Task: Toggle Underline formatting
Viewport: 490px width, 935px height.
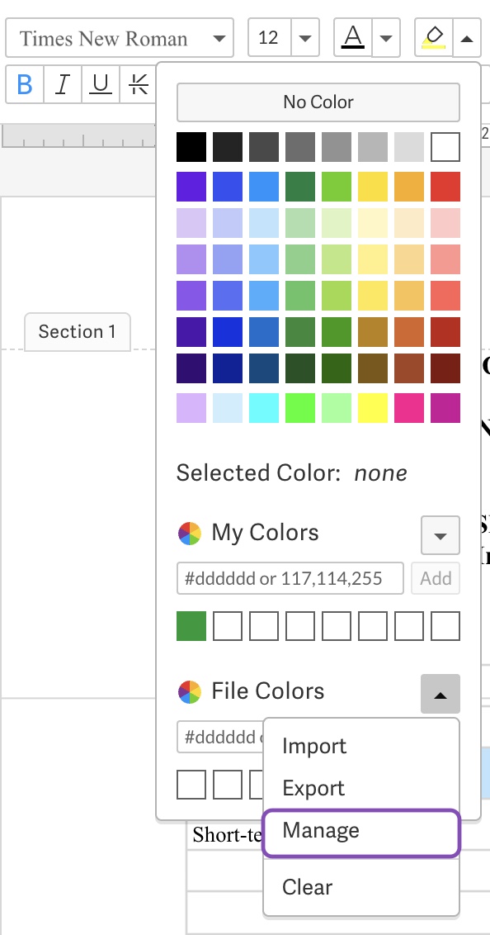Action: [101, 84]
